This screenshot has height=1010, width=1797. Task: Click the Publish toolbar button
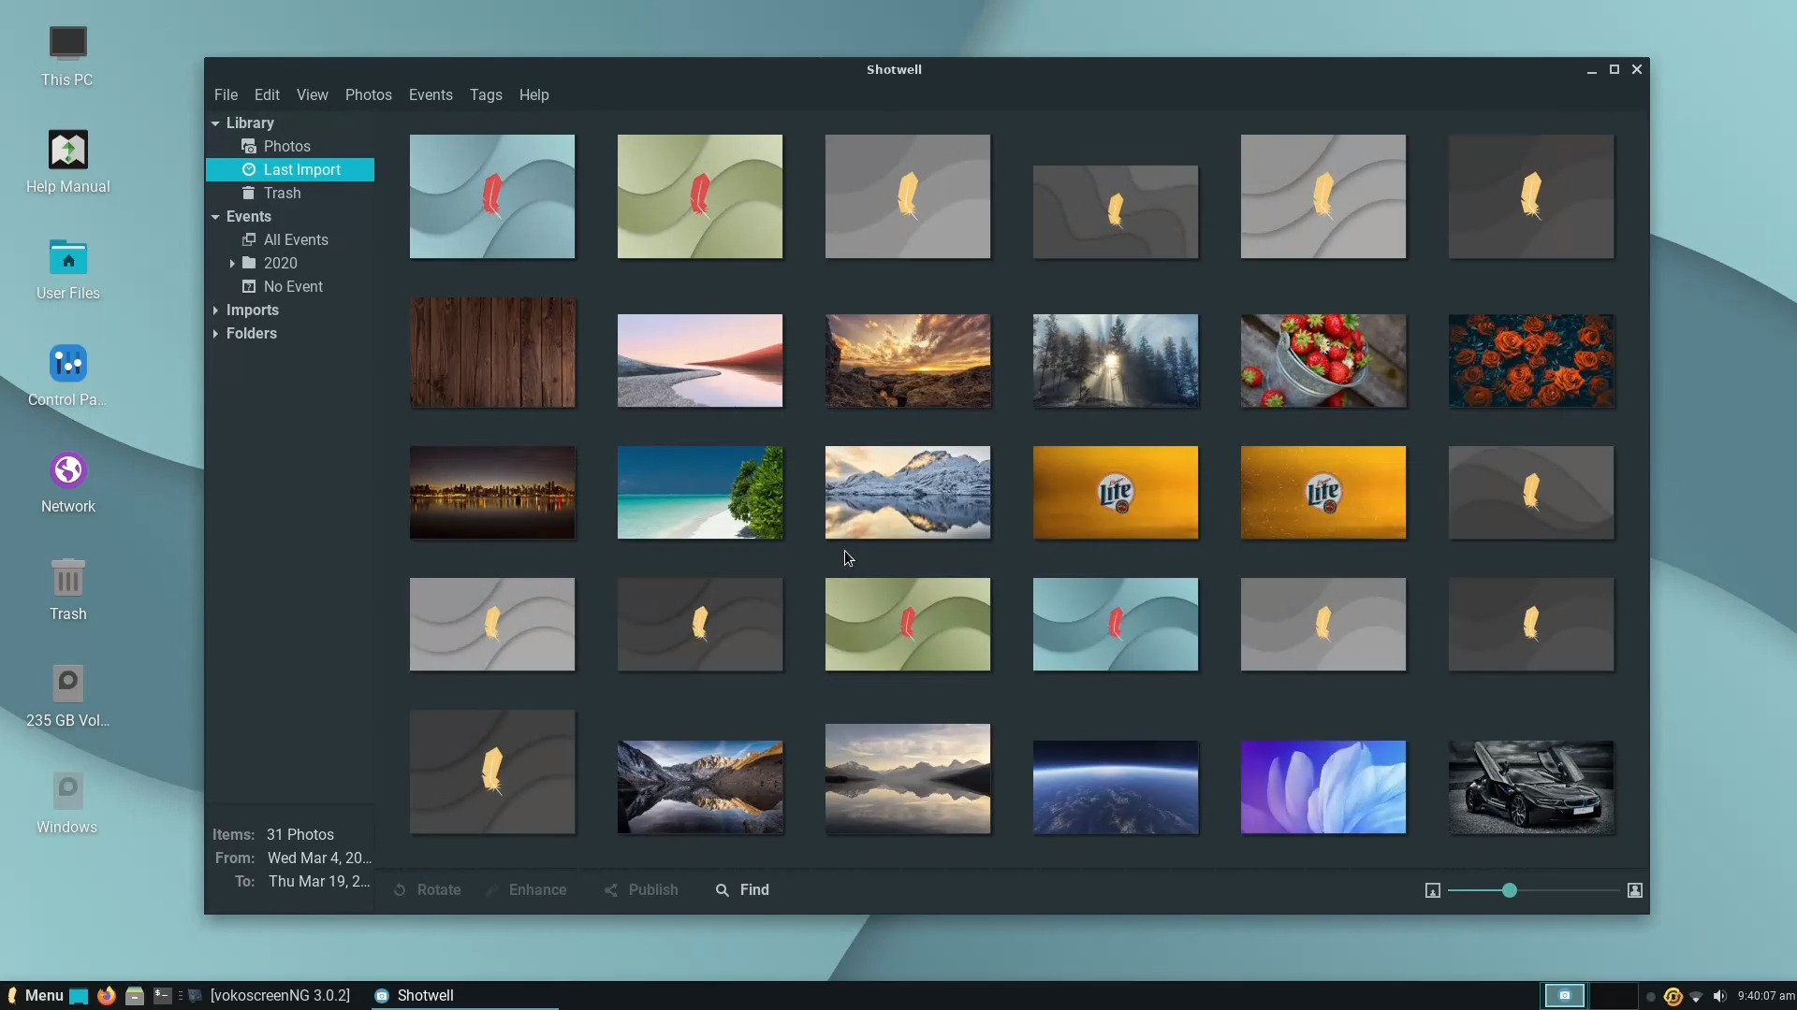point(641,889)
